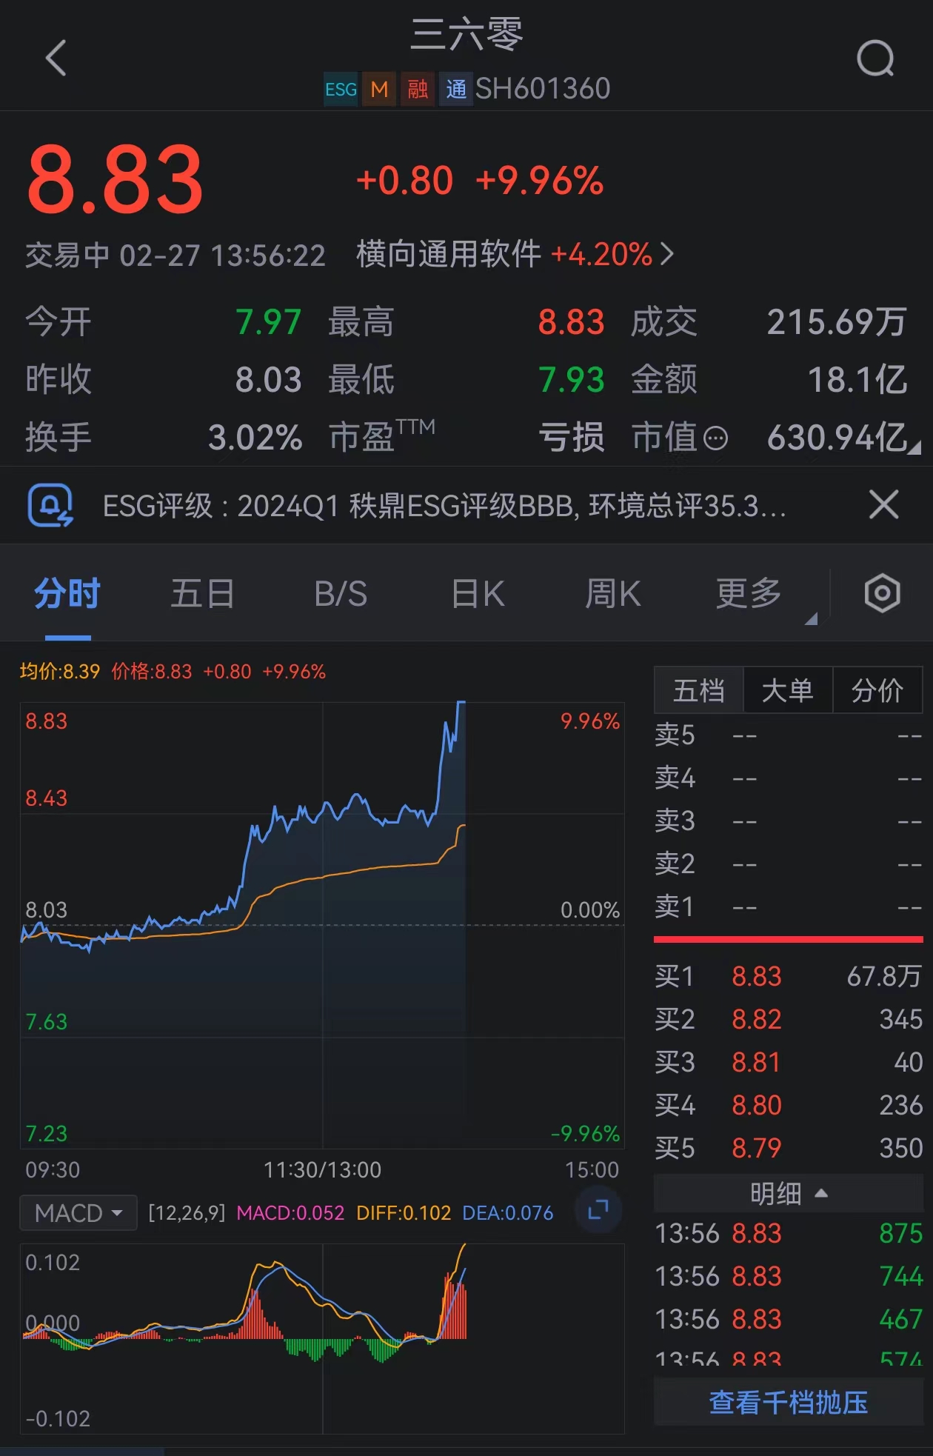Open the search magnifier icon
This screenshot has width=933, height=1456.
(x=875, y=58)
